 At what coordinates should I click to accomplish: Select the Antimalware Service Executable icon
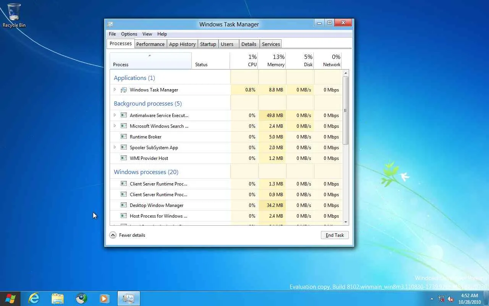click(124, 115)
